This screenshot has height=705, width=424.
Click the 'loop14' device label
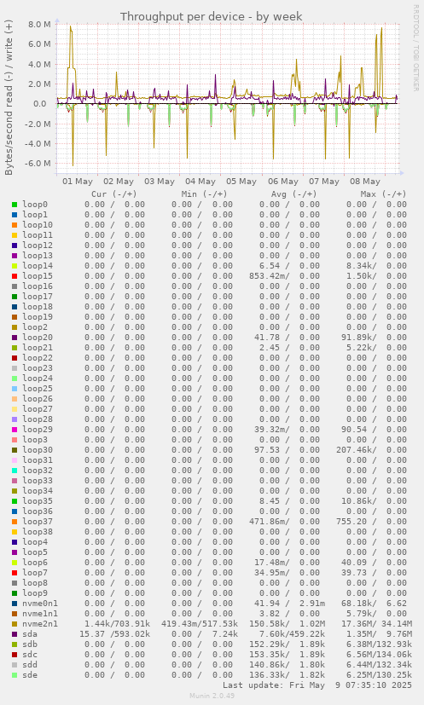[38, 266]
